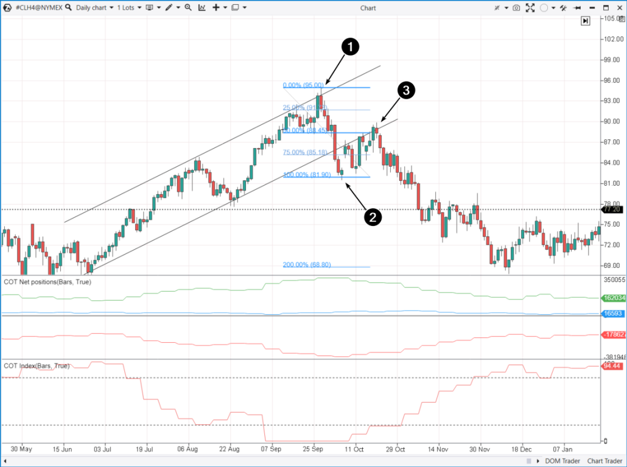
Task: Open the indicators icon on the toolbar
Action: click(x=202, y=7)
